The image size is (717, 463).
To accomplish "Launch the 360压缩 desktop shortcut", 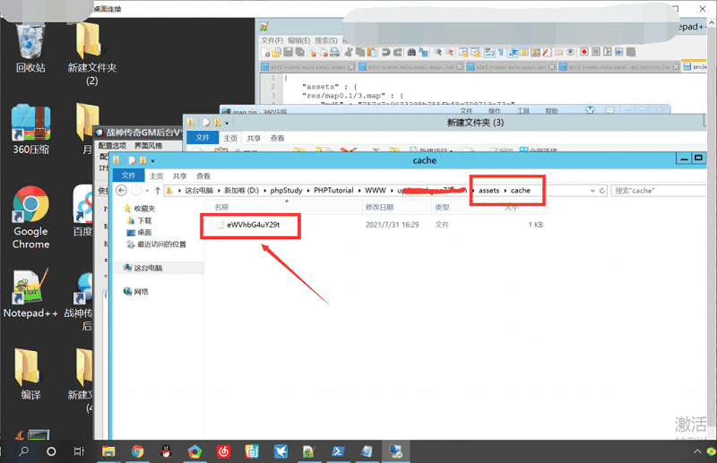I will point(30,129).
